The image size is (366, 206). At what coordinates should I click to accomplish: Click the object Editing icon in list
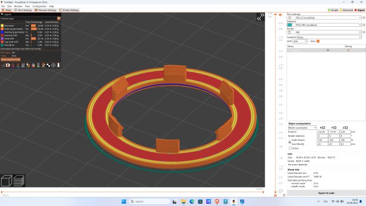(348, 50)
